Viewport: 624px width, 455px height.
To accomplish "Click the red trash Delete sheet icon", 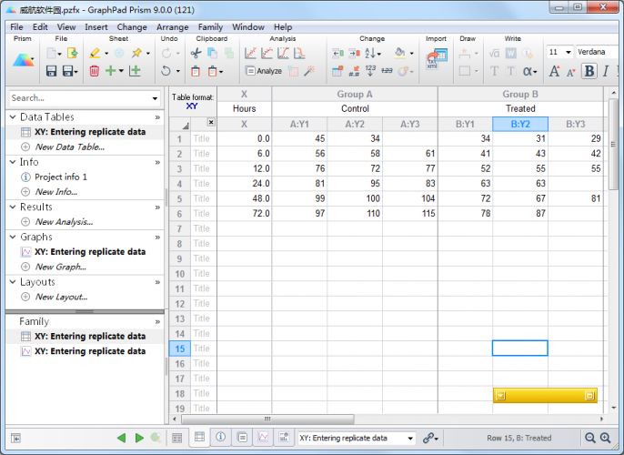I will (95, 71).
